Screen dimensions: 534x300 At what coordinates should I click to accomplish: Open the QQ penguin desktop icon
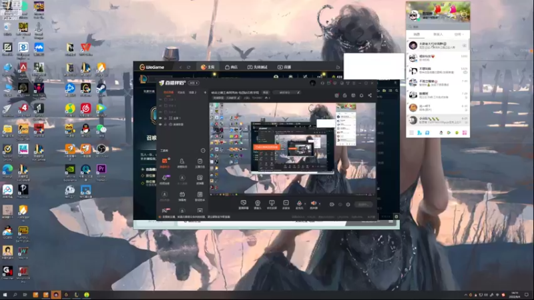[85, 129]
